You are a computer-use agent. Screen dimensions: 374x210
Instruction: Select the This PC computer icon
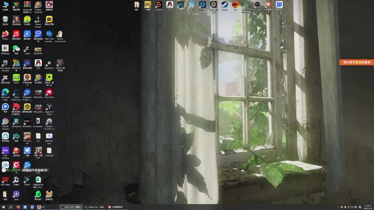pos(5,6)
